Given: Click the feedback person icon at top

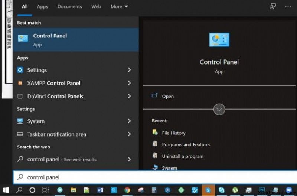Looking at the screenshot, I should [x=272, y=7].
